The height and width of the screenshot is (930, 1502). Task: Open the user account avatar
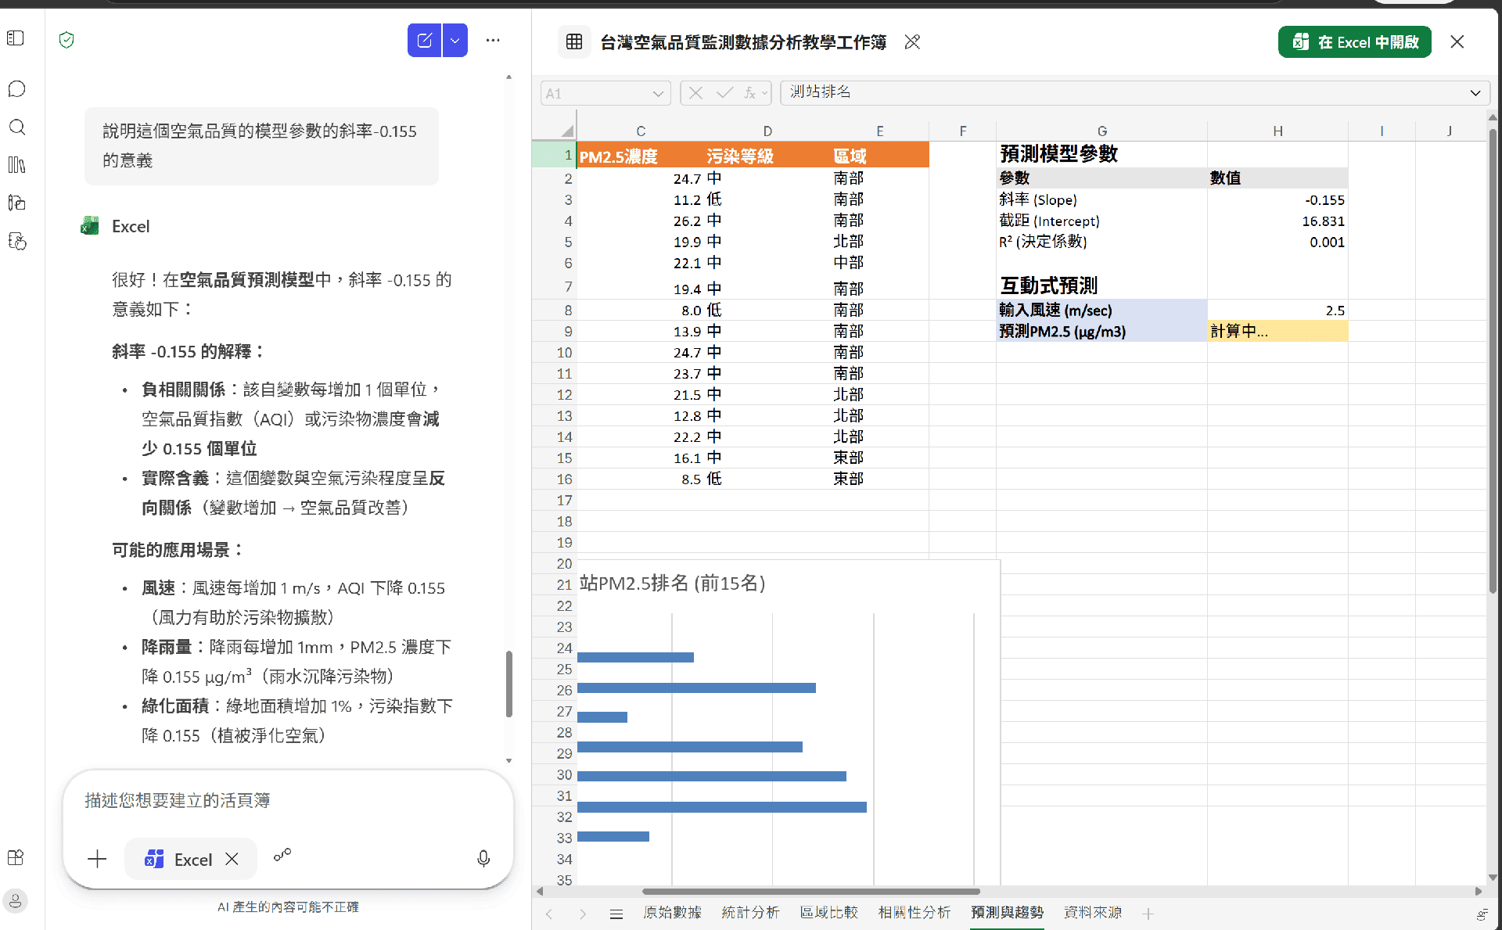[16, 900]
